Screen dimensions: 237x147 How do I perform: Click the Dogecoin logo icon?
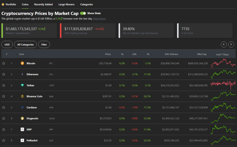22,118
